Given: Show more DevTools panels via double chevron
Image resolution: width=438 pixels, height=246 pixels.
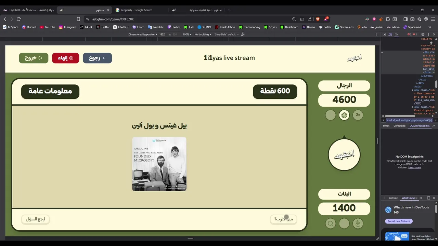Looking at the screenshot, I should pos(397,35).
